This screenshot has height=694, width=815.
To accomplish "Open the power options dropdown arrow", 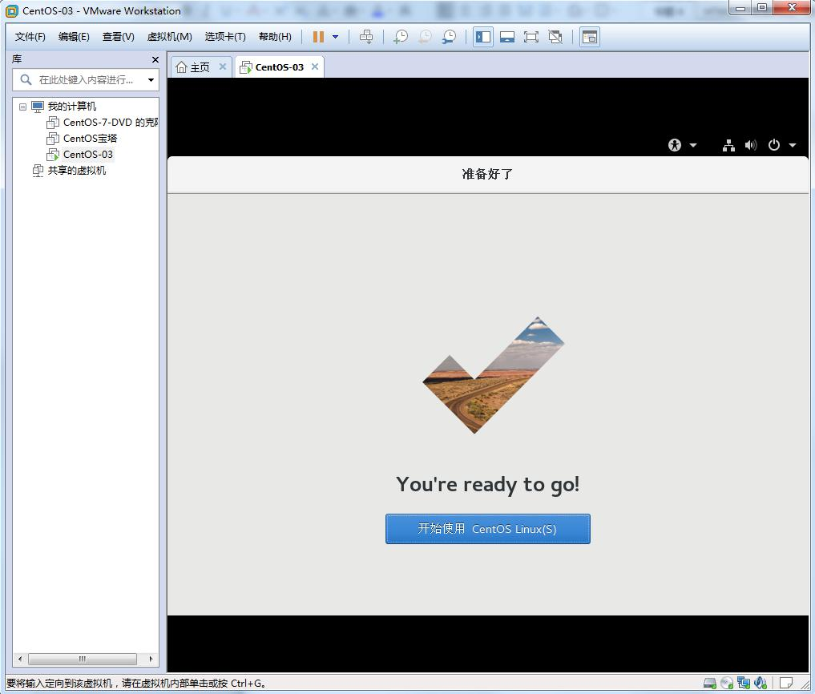I will click(x=335, y=37).
